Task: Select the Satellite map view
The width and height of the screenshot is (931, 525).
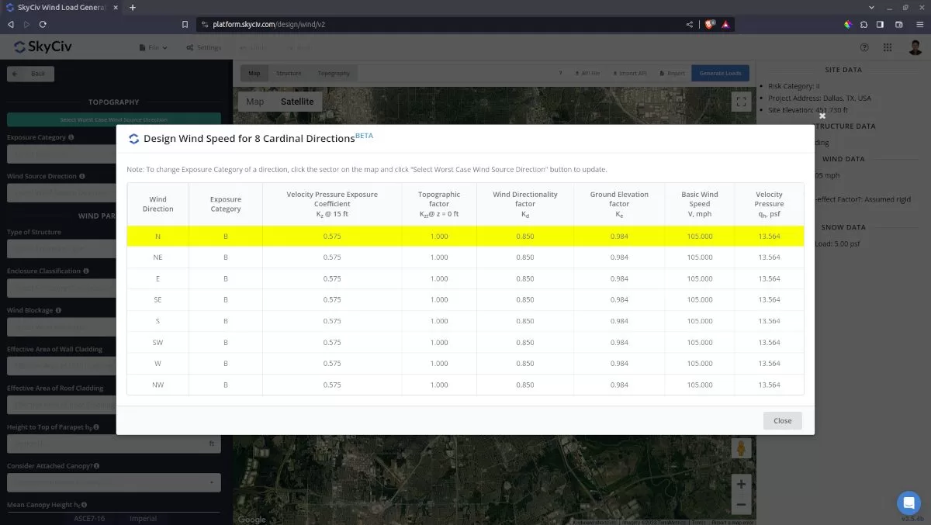Action: pos(297,102)
